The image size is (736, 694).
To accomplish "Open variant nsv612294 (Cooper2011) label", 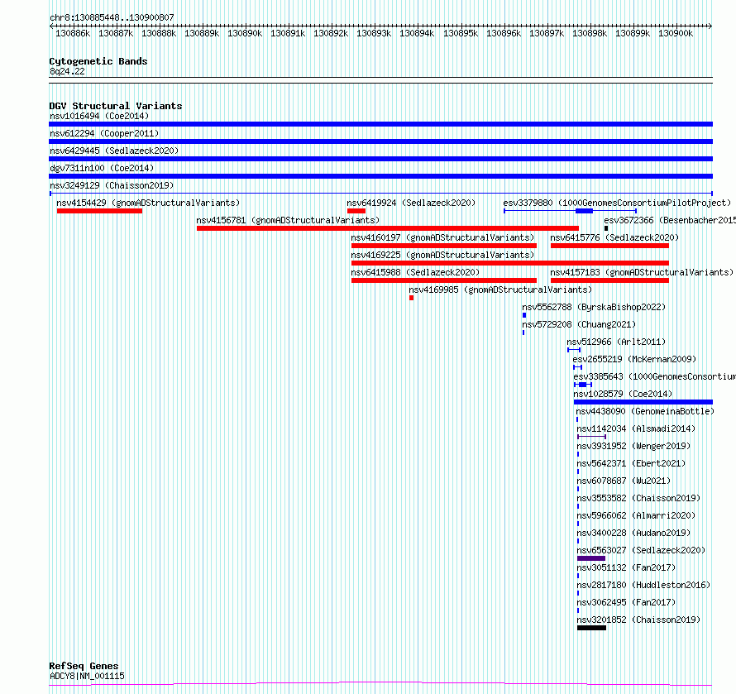I will 104,133.
